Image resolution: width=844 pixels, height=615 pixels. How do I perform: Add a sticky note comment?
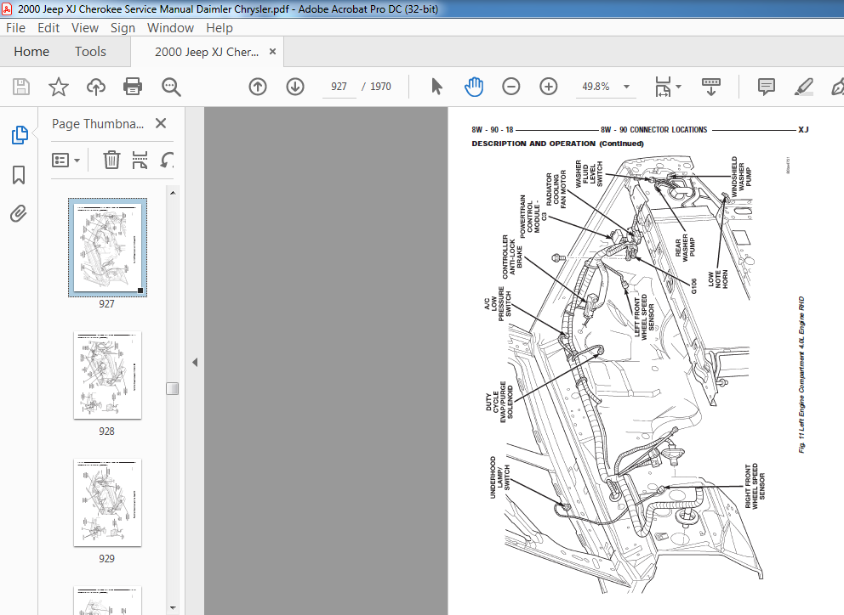tap(766, 87)
